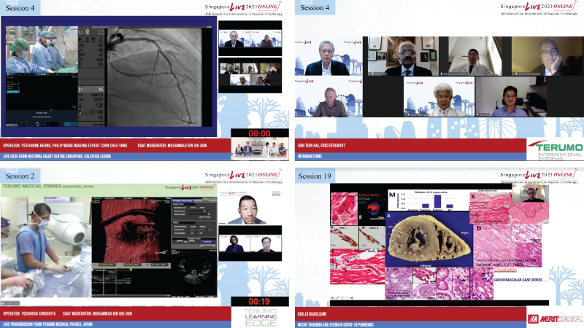584x328 pixels.
Task: Open two-person video thumbnail in Session 2
Action: coord(250,243)
